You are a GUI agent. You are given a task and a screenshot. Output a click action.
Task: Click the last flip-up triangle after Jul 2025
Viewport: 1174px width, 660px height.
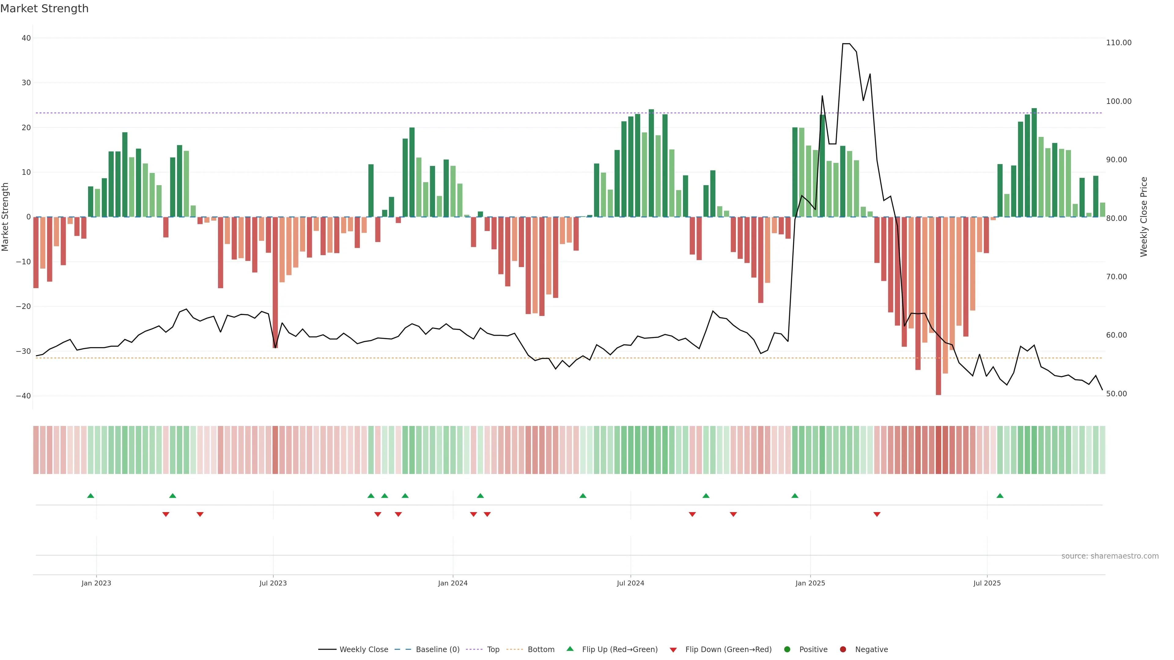tap(1000, 496)
